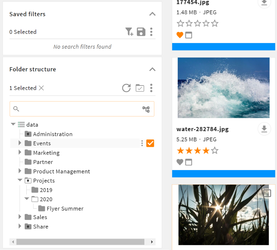Select the Marketing folder
This screenshot has width=277, height=250.
coord(46,153)
